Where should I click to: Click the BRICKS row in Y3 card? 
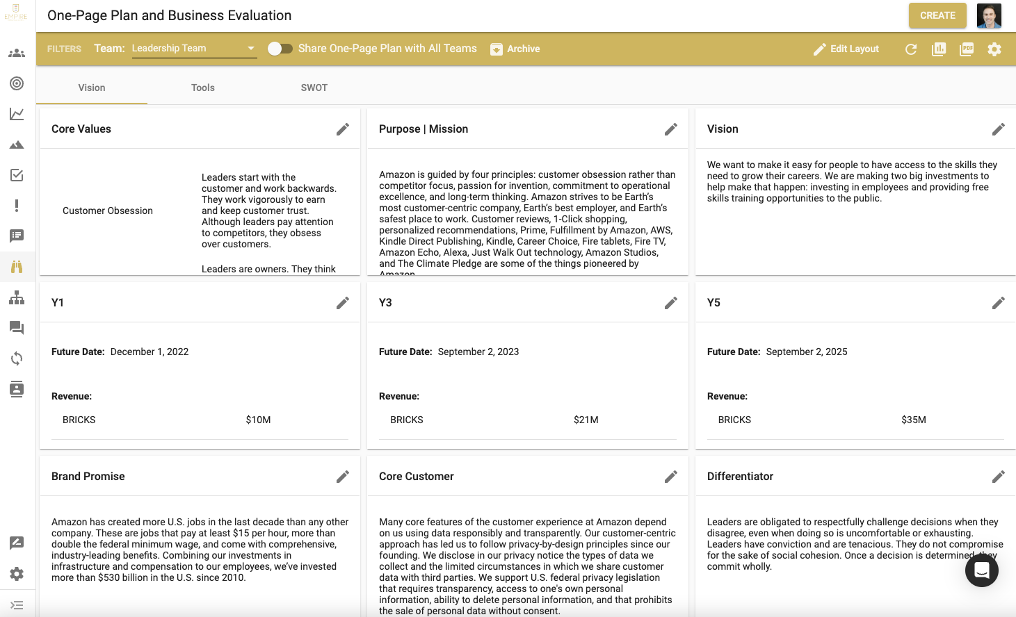click(528, 420)
